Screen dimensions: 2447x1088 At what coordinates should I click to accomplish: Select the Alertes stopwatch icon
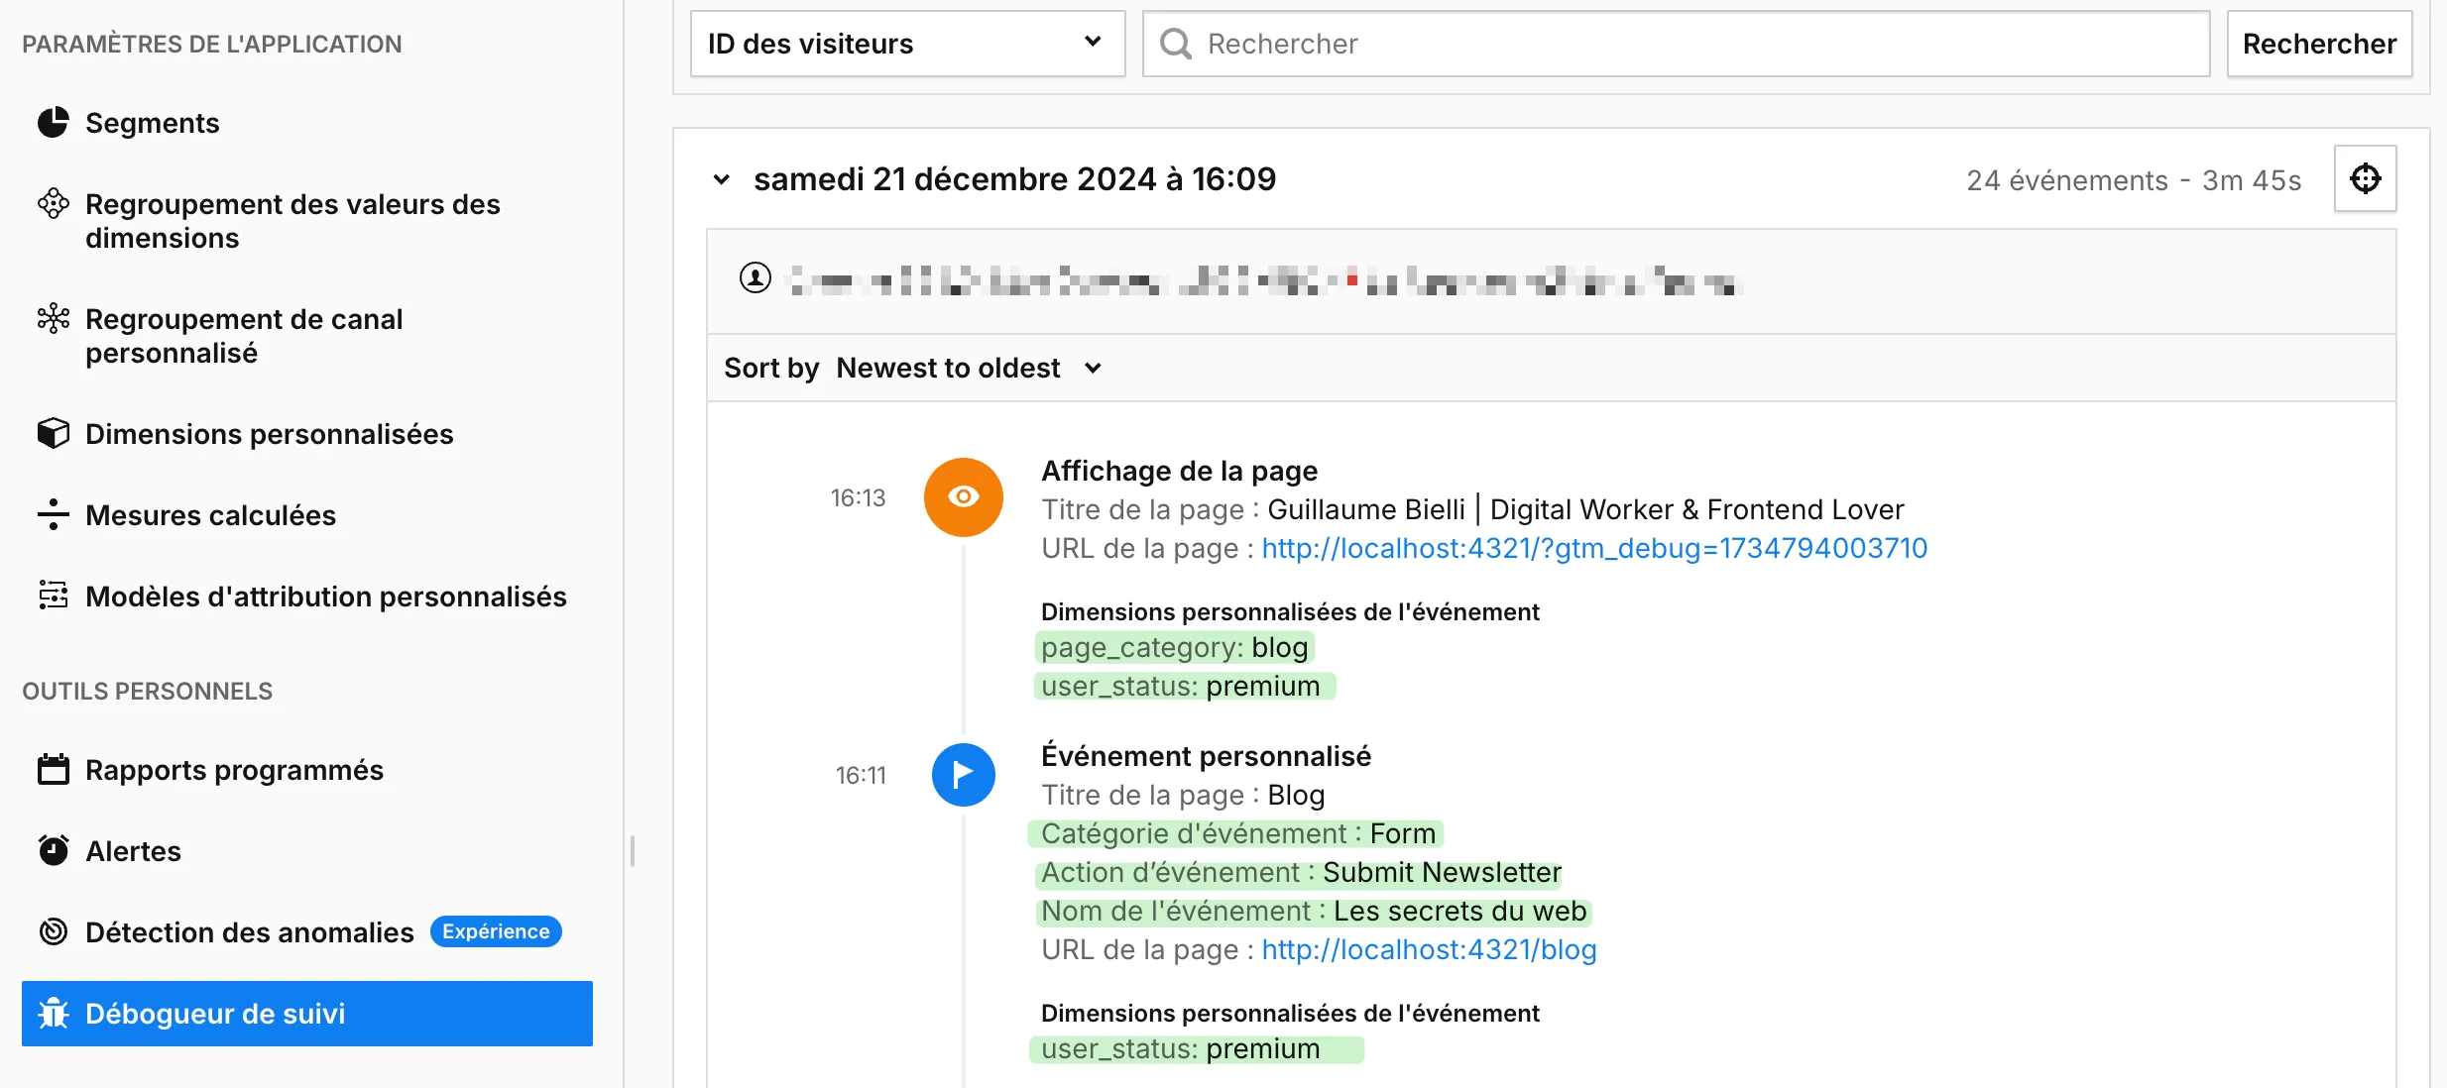coord(53,850)
